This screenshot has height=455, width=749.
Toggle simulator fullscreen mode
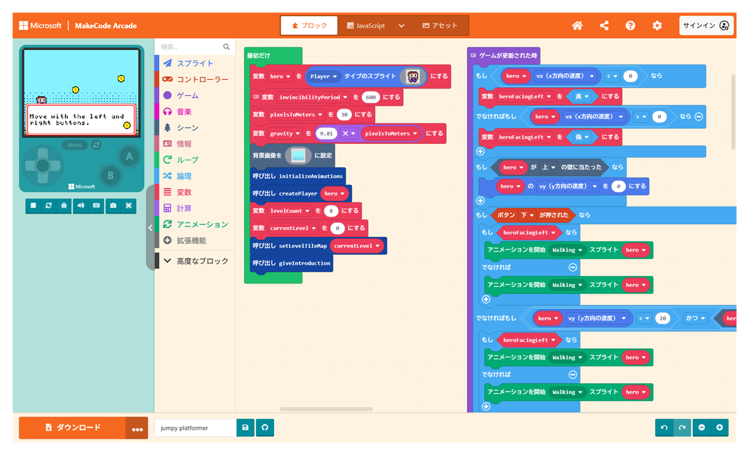[129, 205]
